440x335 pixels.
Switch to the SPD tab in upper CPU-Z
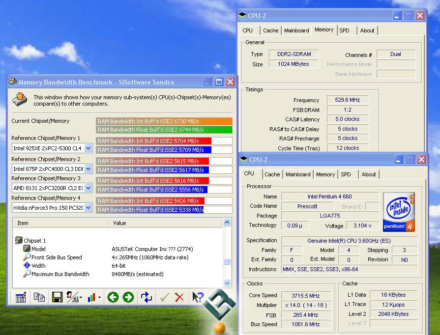point(344,30)
